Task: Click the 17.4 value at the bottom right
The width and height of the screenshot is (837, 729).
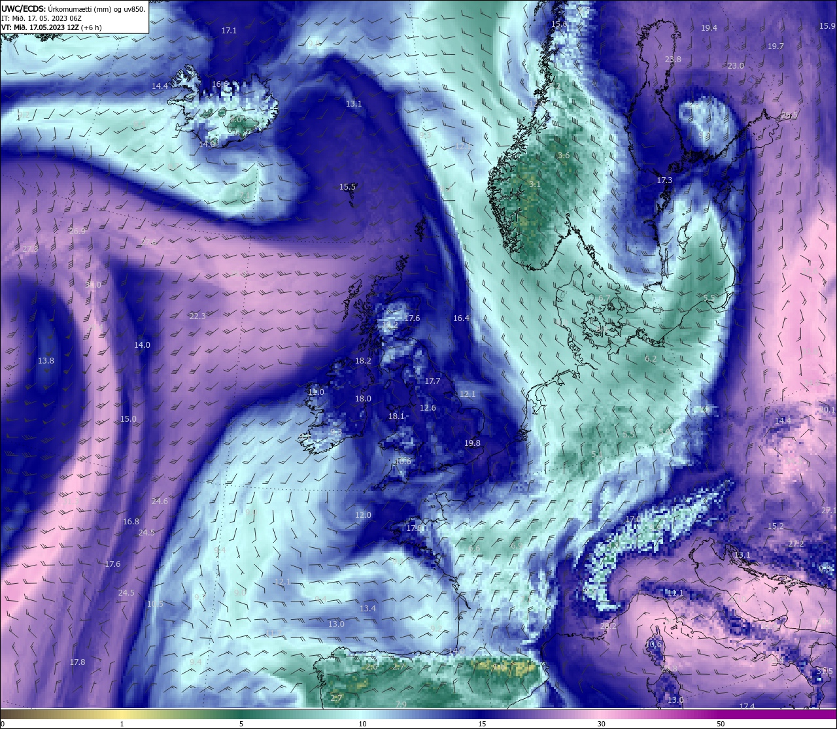Action: click(747, 707)
